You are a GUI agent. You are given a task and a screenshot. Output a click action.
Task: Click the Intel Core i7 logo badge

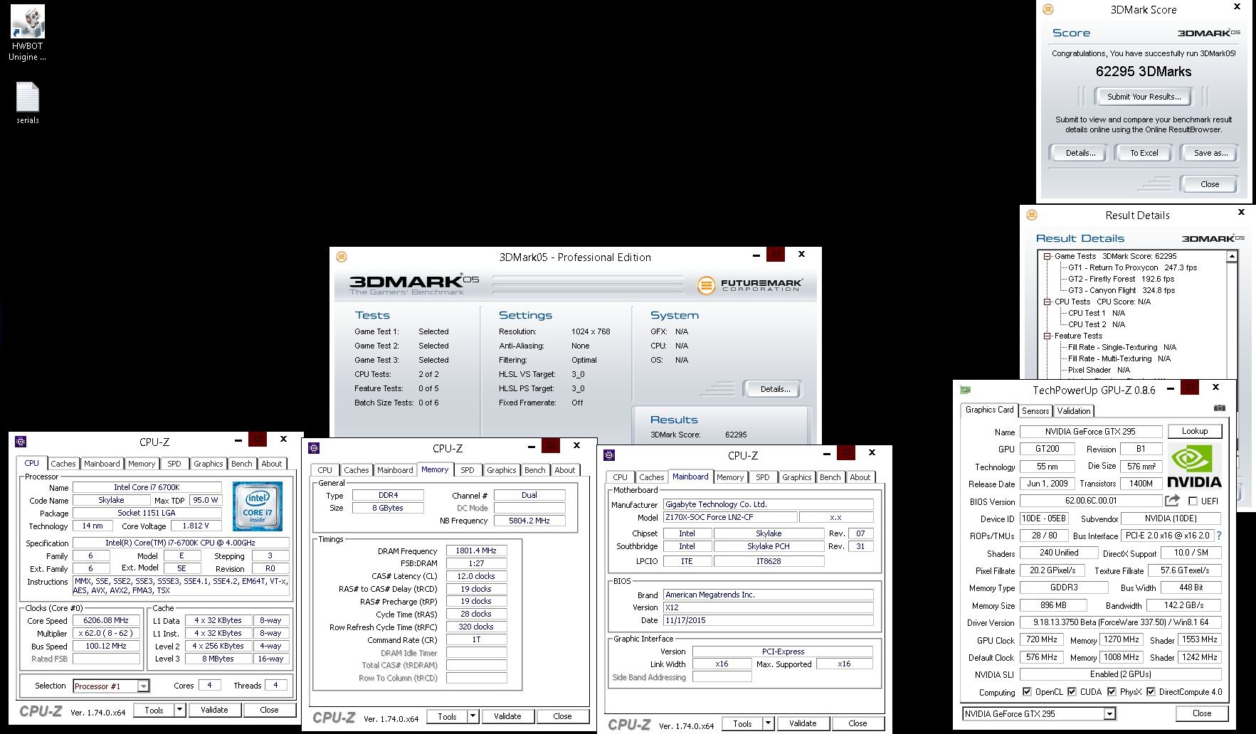(x=258, y=506)
